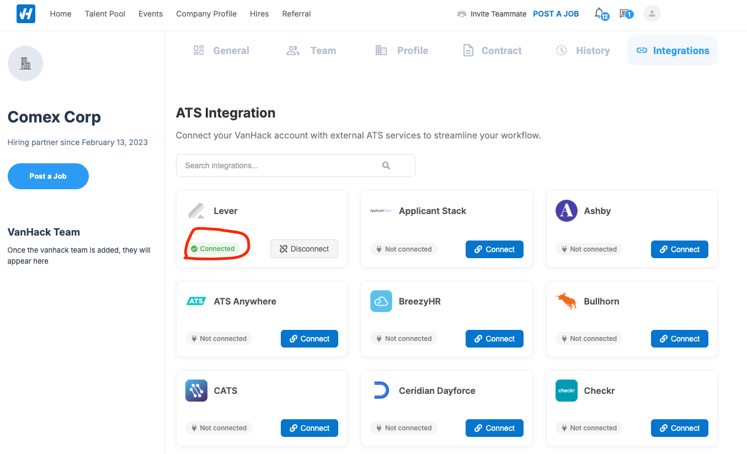Click Ashby's Not connected badge
747x454 pixels.
tap(589, 249)
